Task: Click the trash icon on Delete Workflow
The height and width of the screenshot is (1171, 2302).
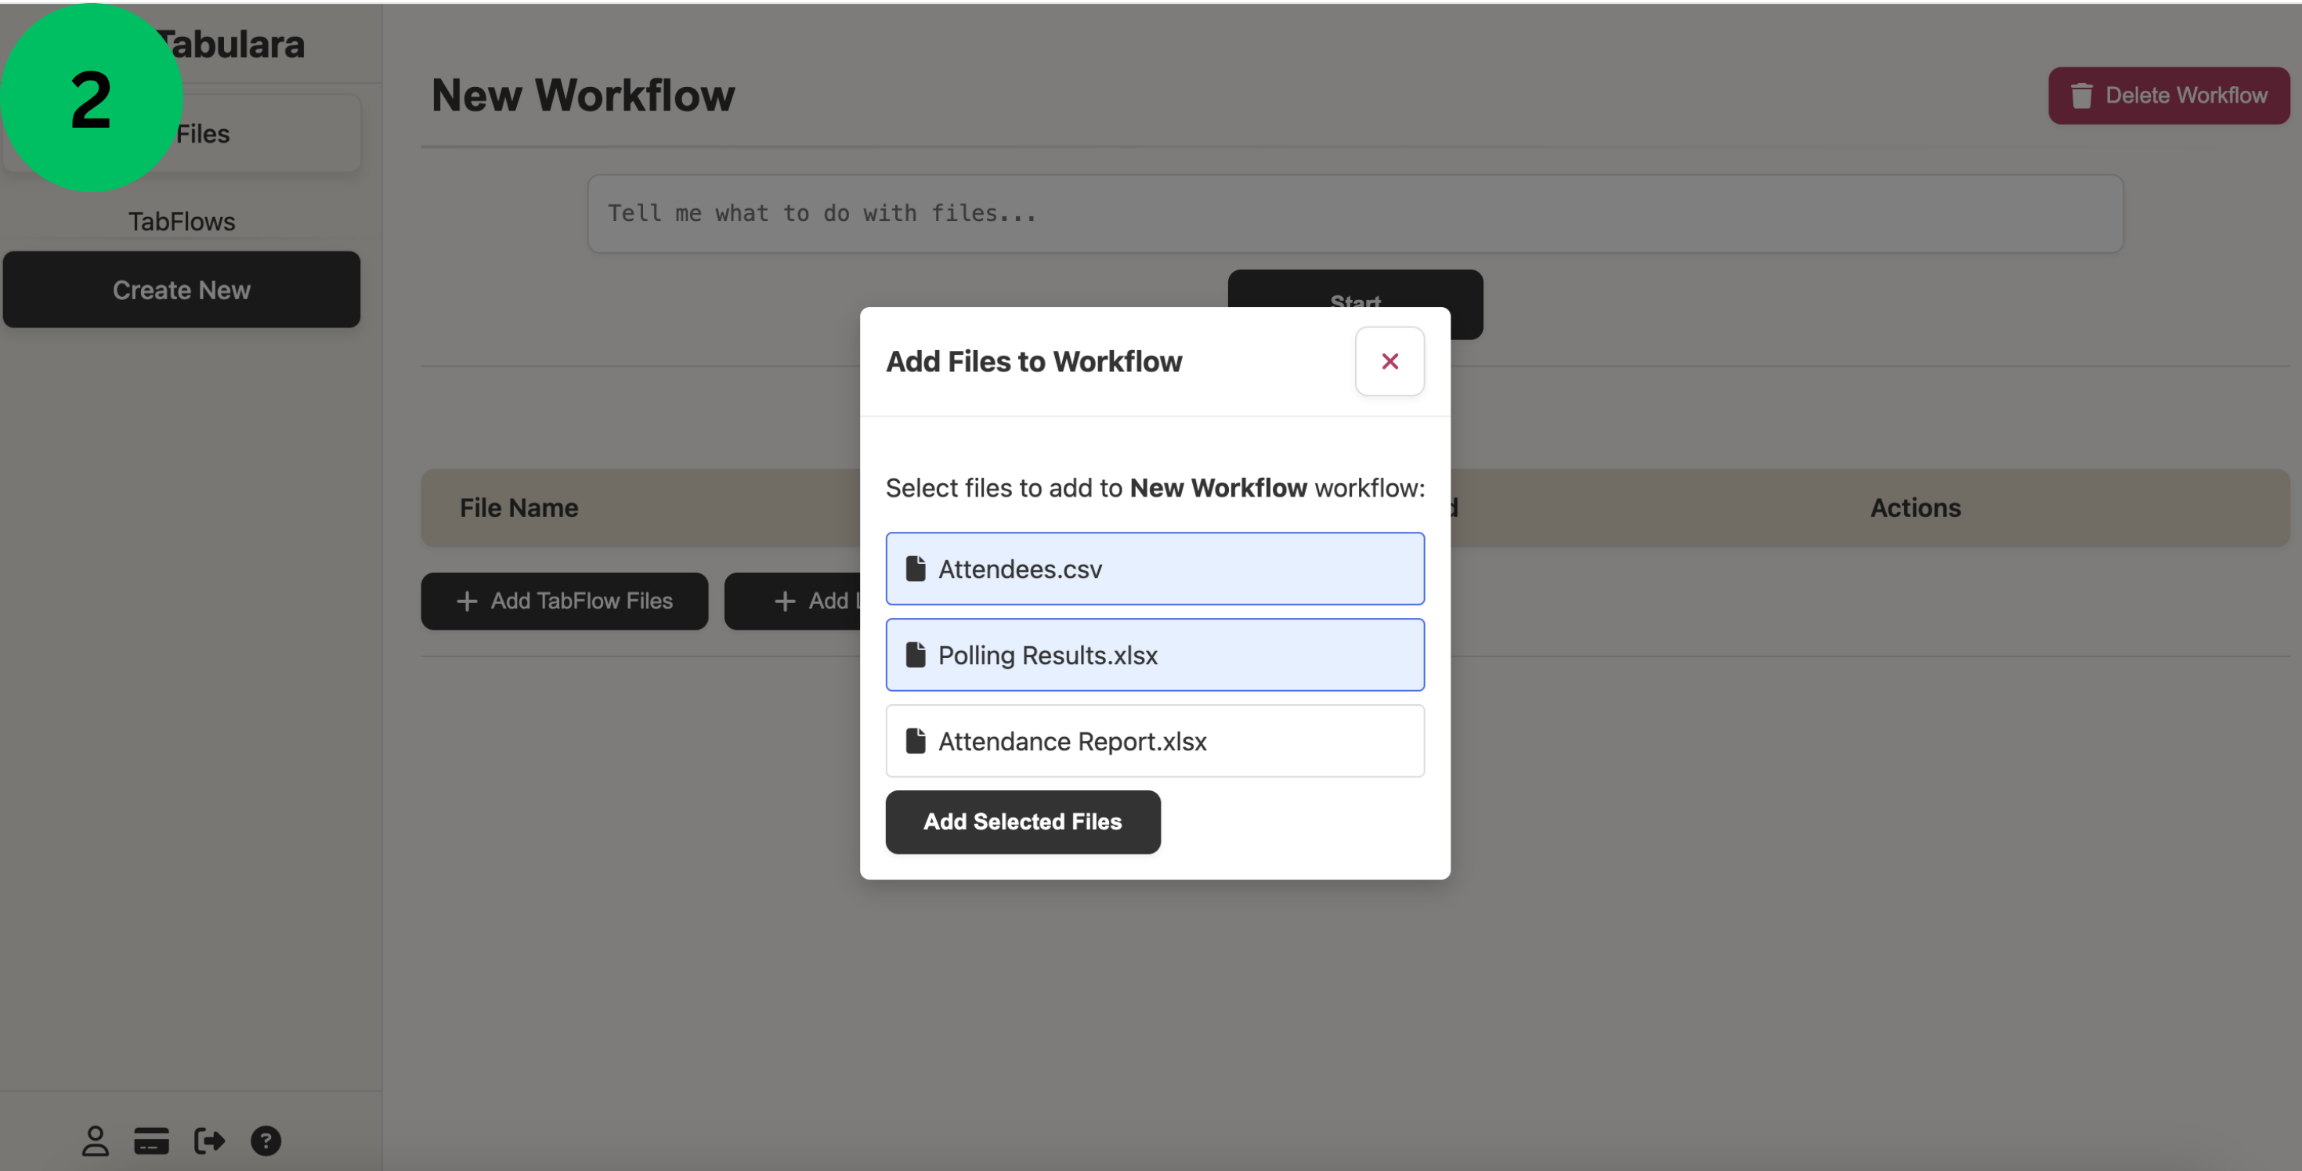Action: [2082, 95]
